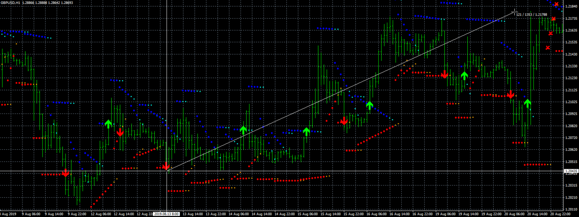Click the 1.21430 price scale label

click(x=571, y=54)
